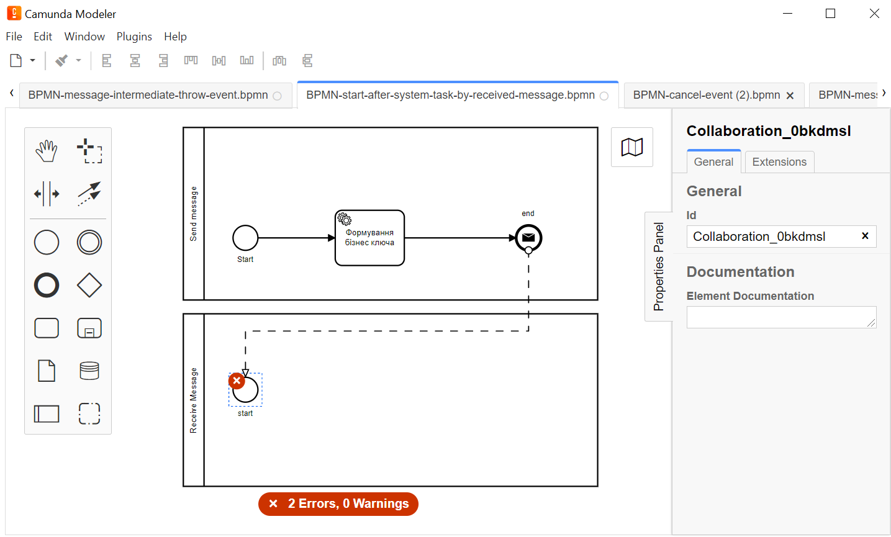Collapse the Properties Panel side handle
The width and height of the screenshot is (891, 537).
point(658,266)
